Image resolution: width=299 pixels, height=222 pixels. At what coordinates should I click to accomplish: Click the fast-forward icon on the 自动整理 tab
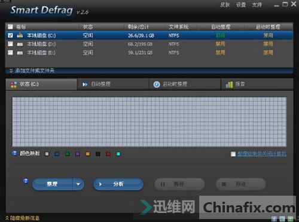tap(85, 84)
